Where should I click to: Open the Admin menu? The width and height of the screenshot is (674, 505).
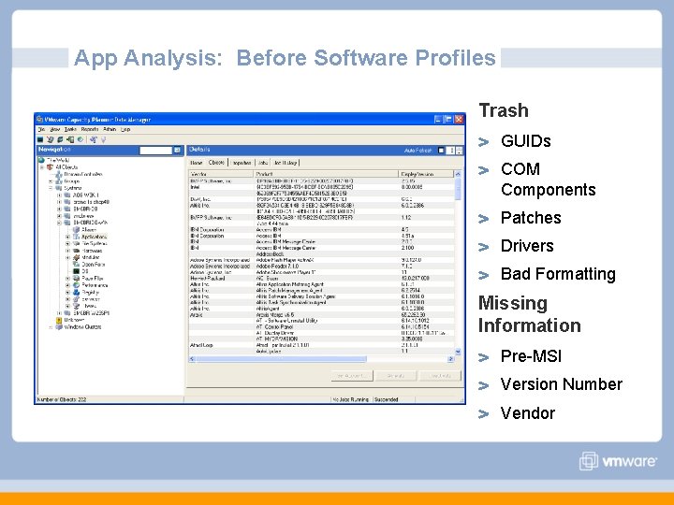(x=110, y=129)
